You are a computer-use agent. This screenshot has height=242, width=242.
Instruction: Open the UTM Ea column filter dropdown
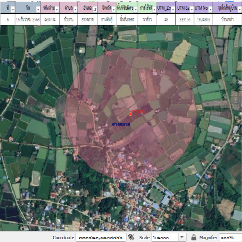tap(192, 9)
